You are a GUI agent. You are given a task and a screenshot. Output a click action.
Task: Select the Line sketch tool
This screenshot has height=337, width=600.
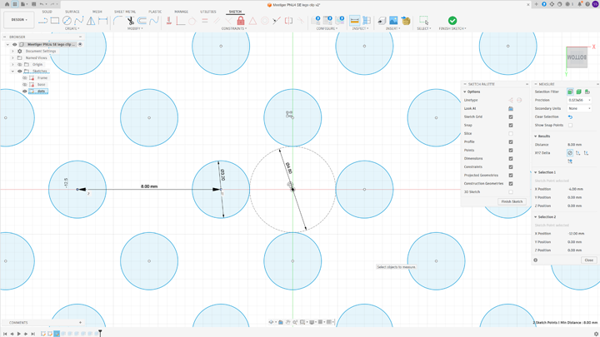click(42, 21)
